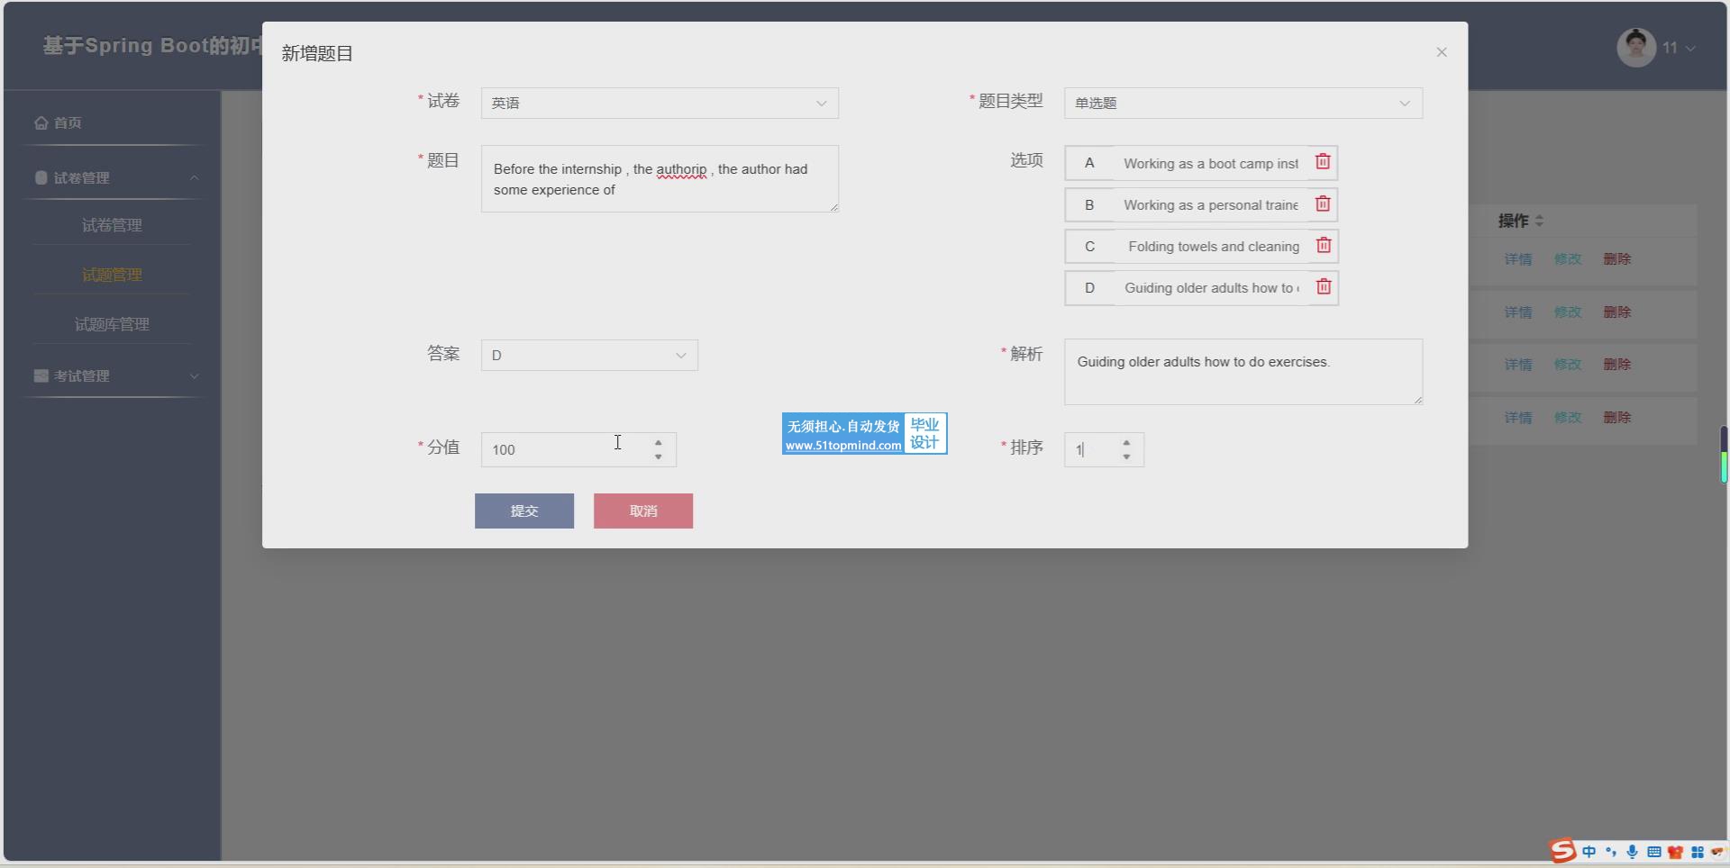Submit the form with 提交 button

[524, 511]
